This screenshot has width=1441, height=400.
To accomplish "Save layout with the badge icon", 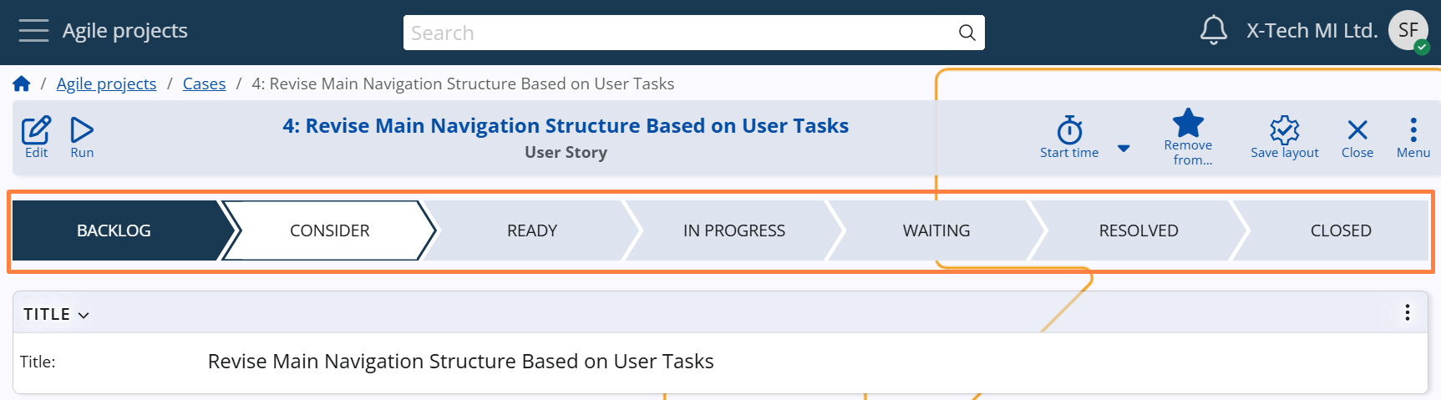I will coord(1284,130).
